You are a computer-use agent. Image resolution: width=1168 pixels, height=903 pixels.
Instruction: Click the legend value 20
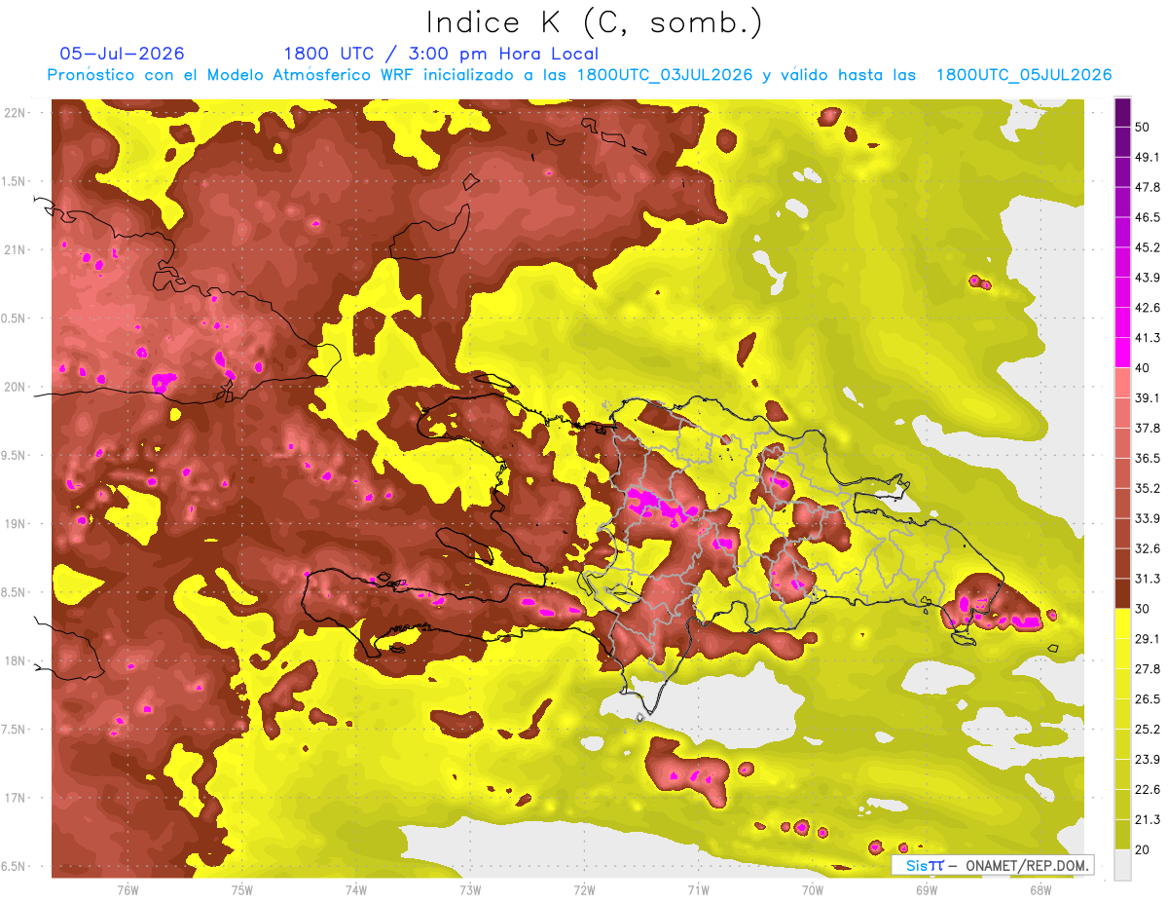tap(1144, 849)
